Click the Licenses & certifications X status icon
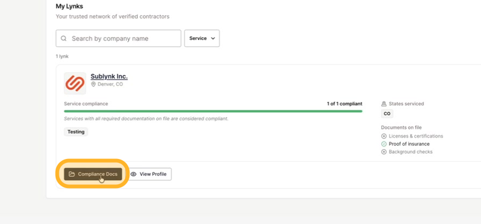This screenshot has height=224, width=481. 384,136
